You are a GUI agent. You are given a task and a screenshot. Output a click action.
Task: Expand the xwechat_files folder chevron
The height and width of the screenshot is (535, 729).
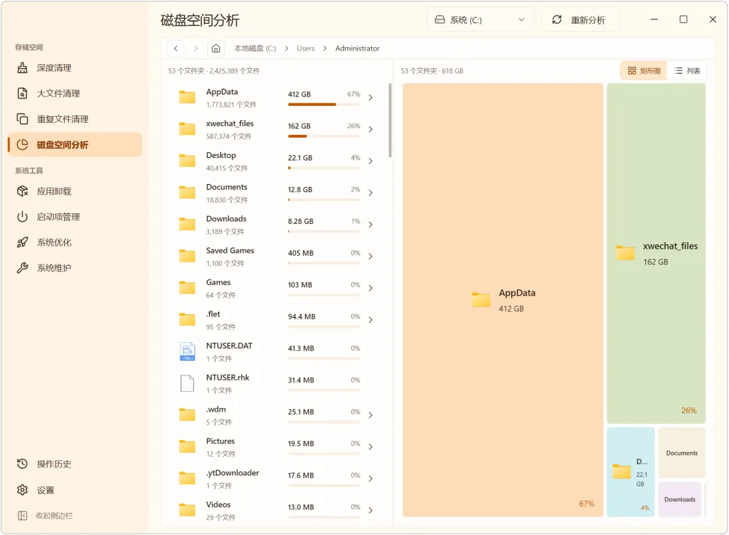click(371, 130)
